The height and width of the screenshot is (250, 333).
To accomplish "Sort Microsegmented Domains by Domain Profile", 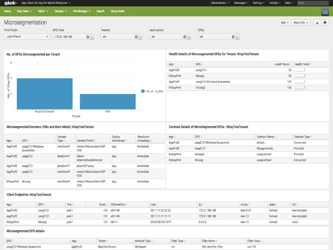I will (86, 141).
